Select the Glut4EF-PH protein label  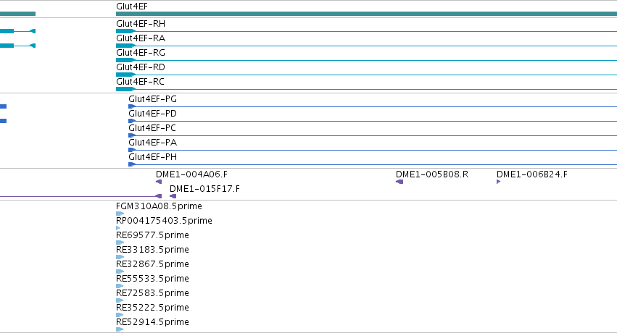[153, 157]
